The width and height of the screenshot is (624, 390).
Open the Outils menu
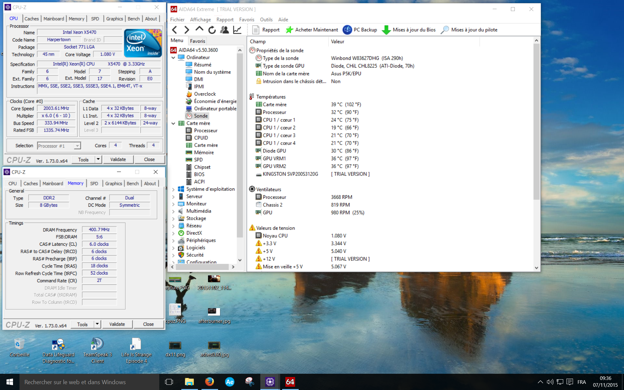point(266,19)
